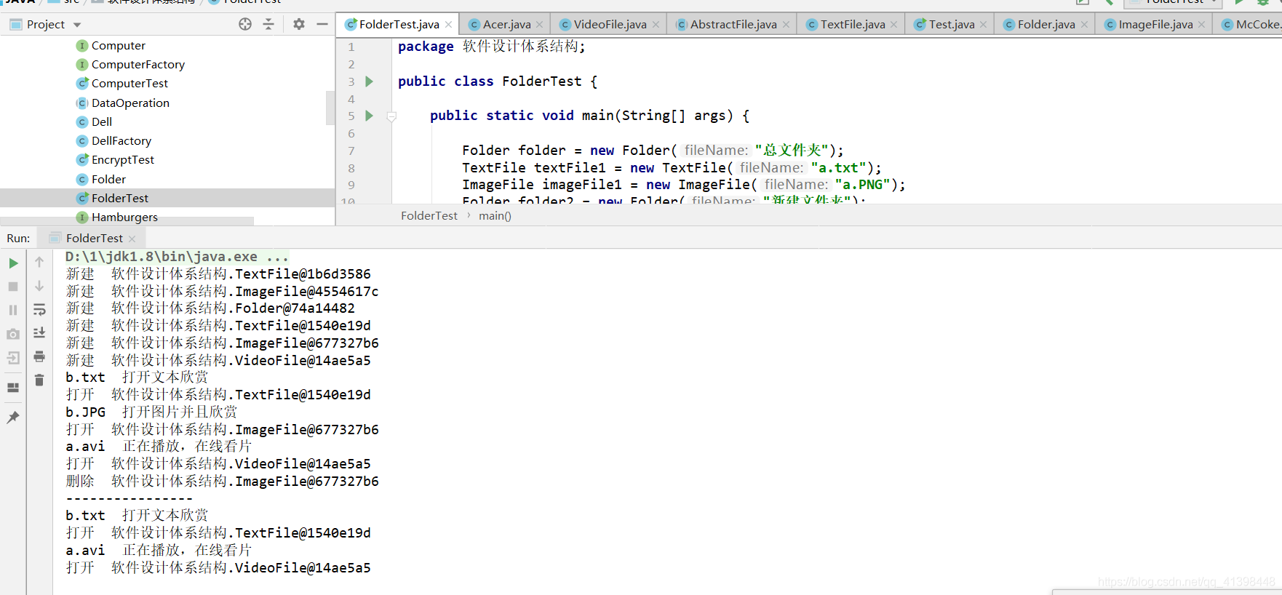Rerun FolderTest with the green run button
This screenshot has width=1282, height=595.
(x=13, y=263)
